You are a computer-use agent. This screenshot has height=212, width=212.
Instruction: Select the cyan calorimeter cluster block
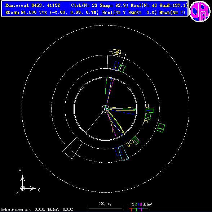123,153
